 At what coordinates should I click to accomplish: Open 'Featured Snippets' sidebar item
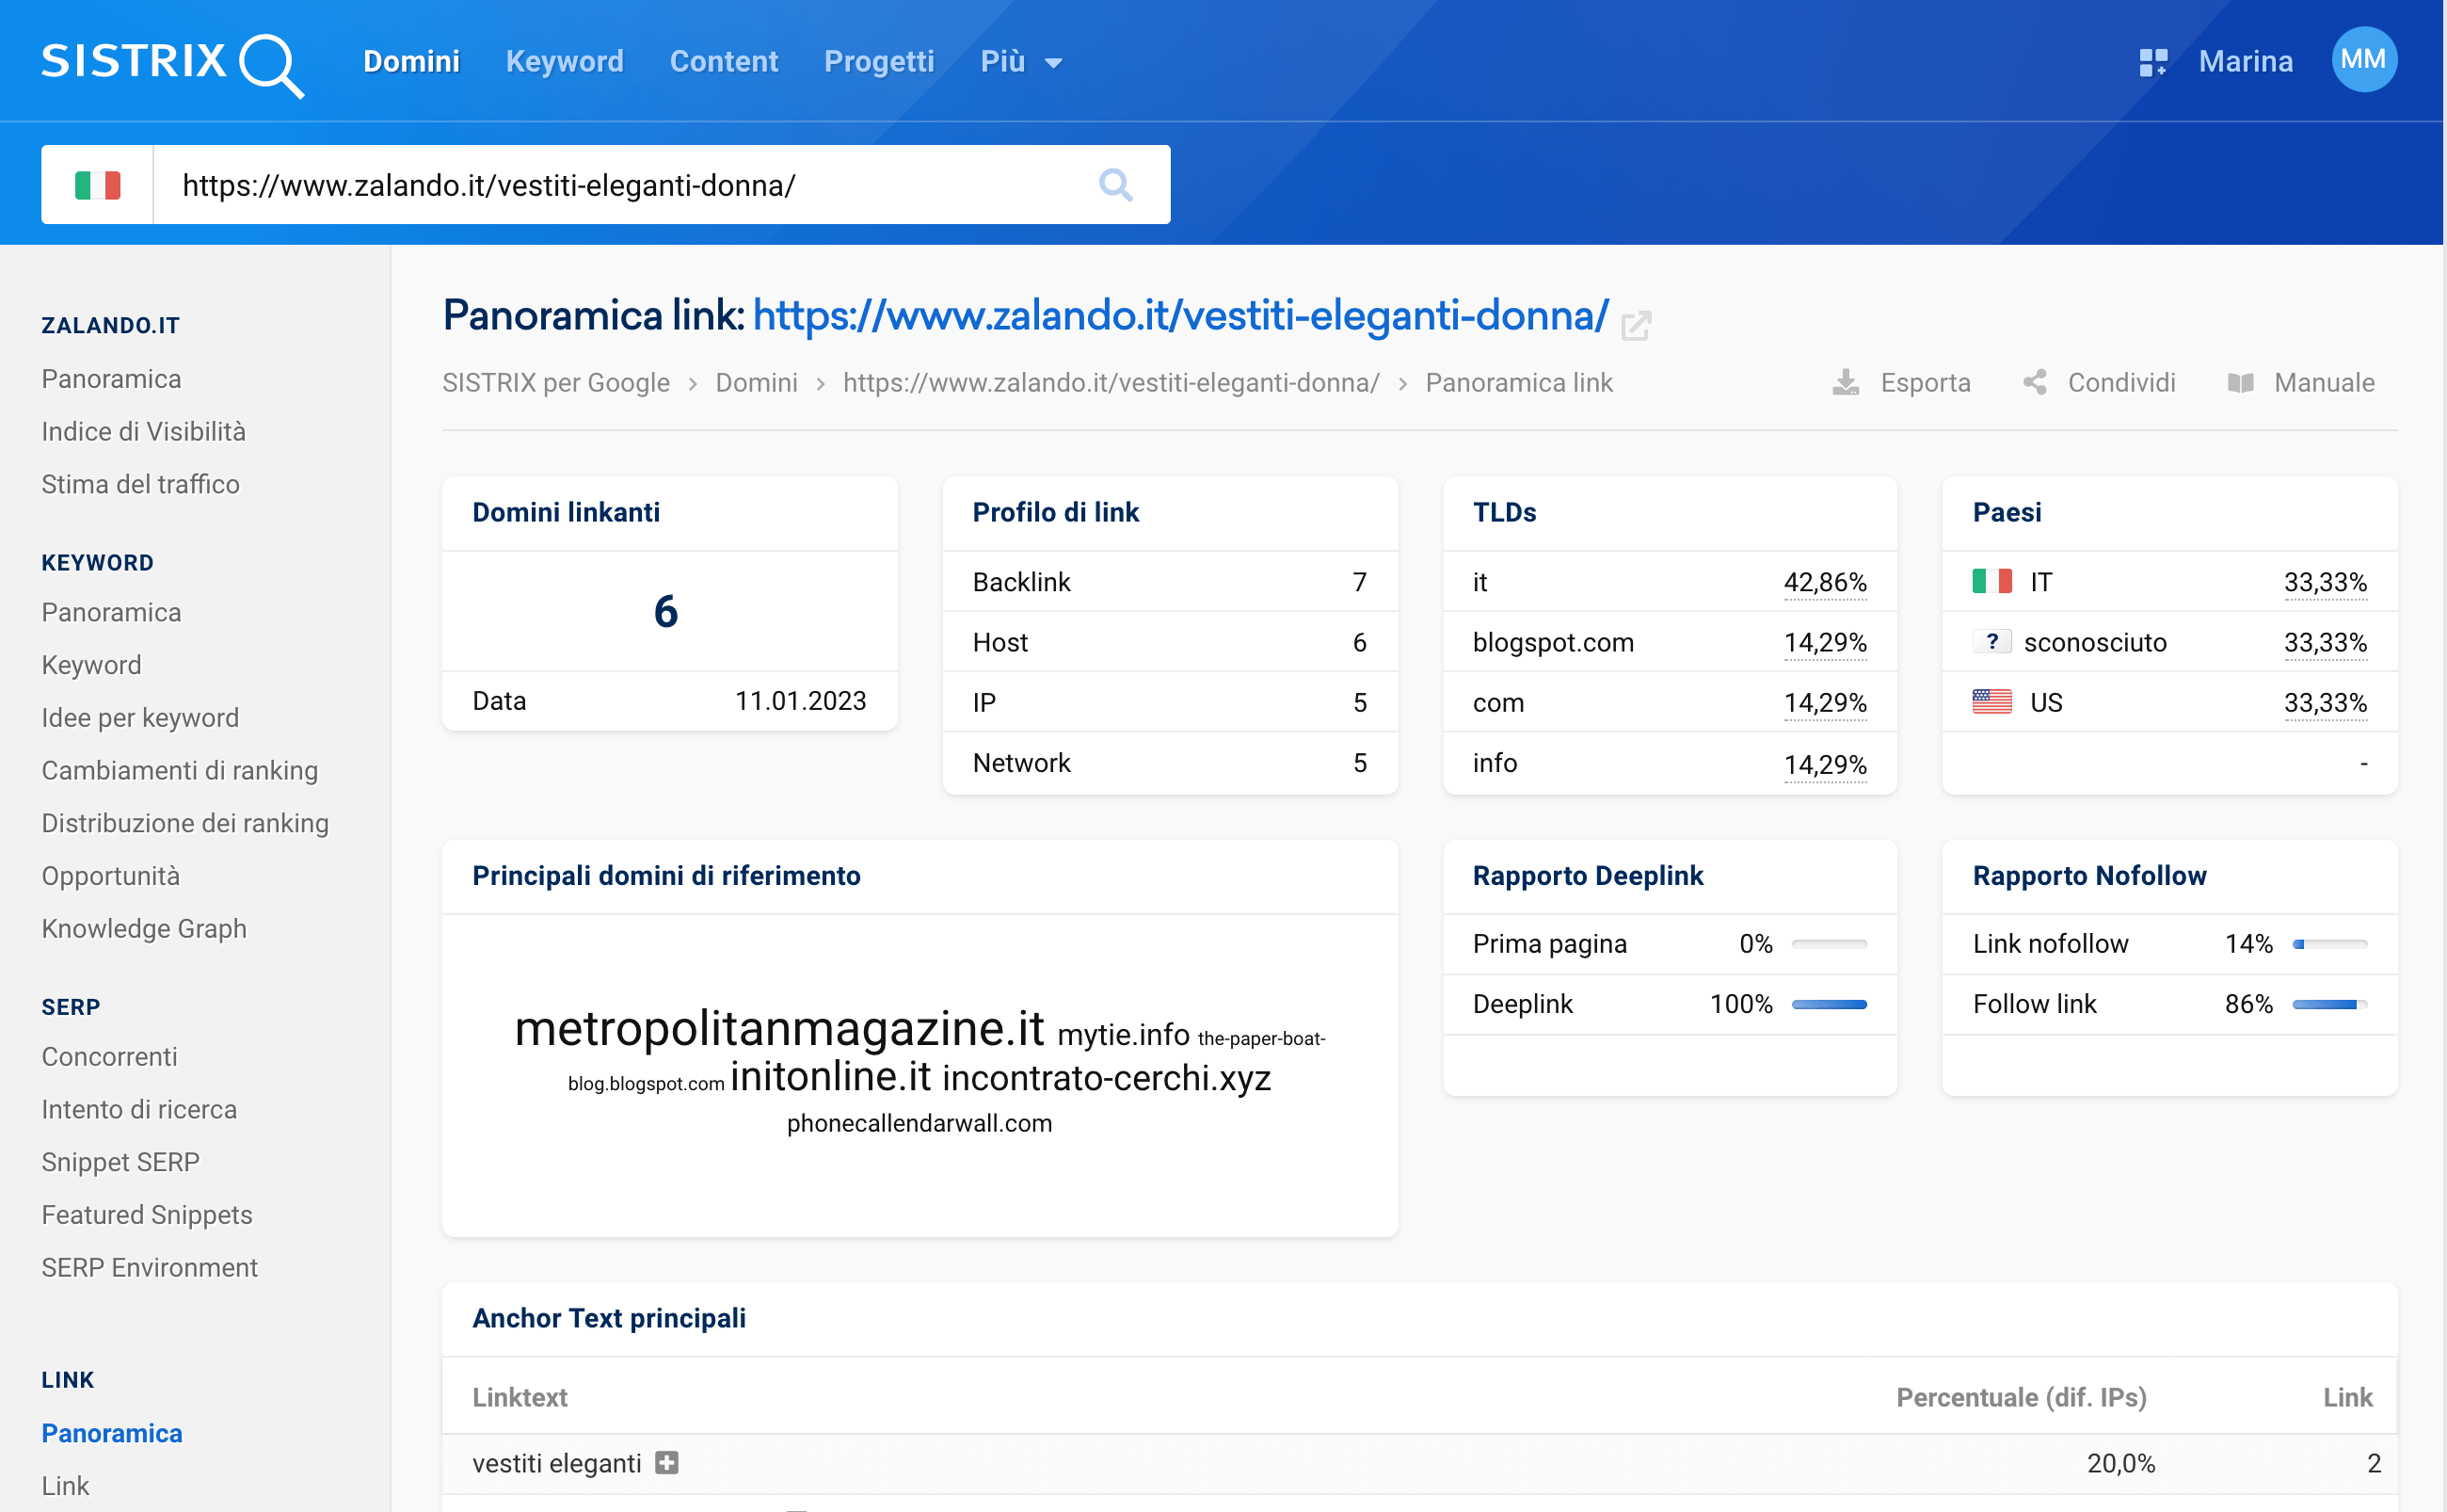147,1215
